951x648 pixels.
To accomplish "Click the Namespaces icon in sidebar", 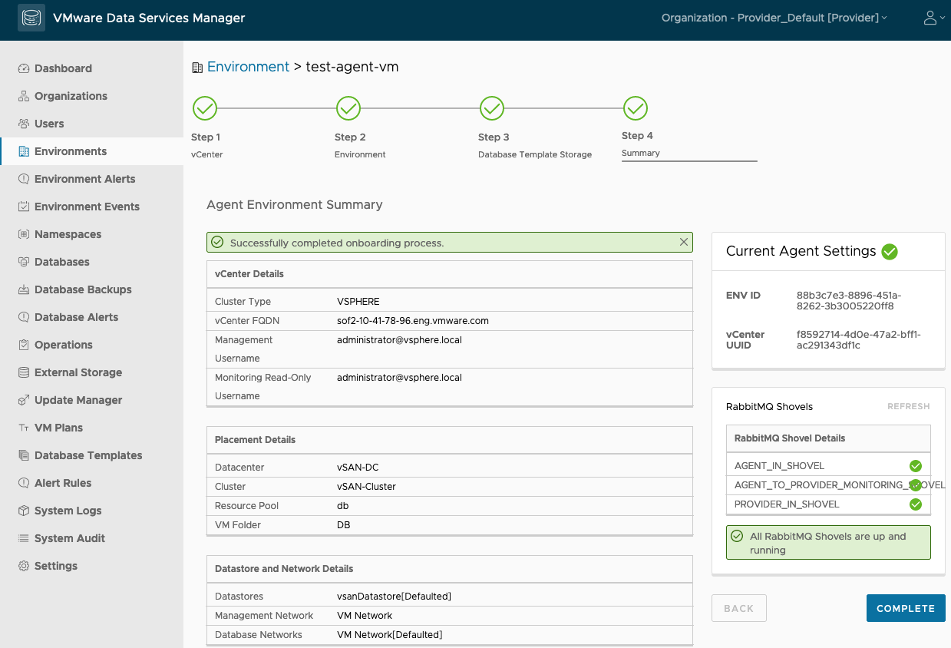I will (24, 234).
